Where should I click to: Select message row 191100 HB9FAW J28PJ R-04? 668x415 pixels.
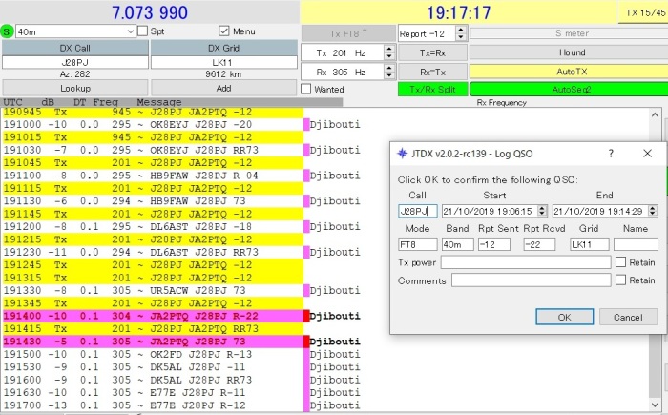[x=152, y=176]
